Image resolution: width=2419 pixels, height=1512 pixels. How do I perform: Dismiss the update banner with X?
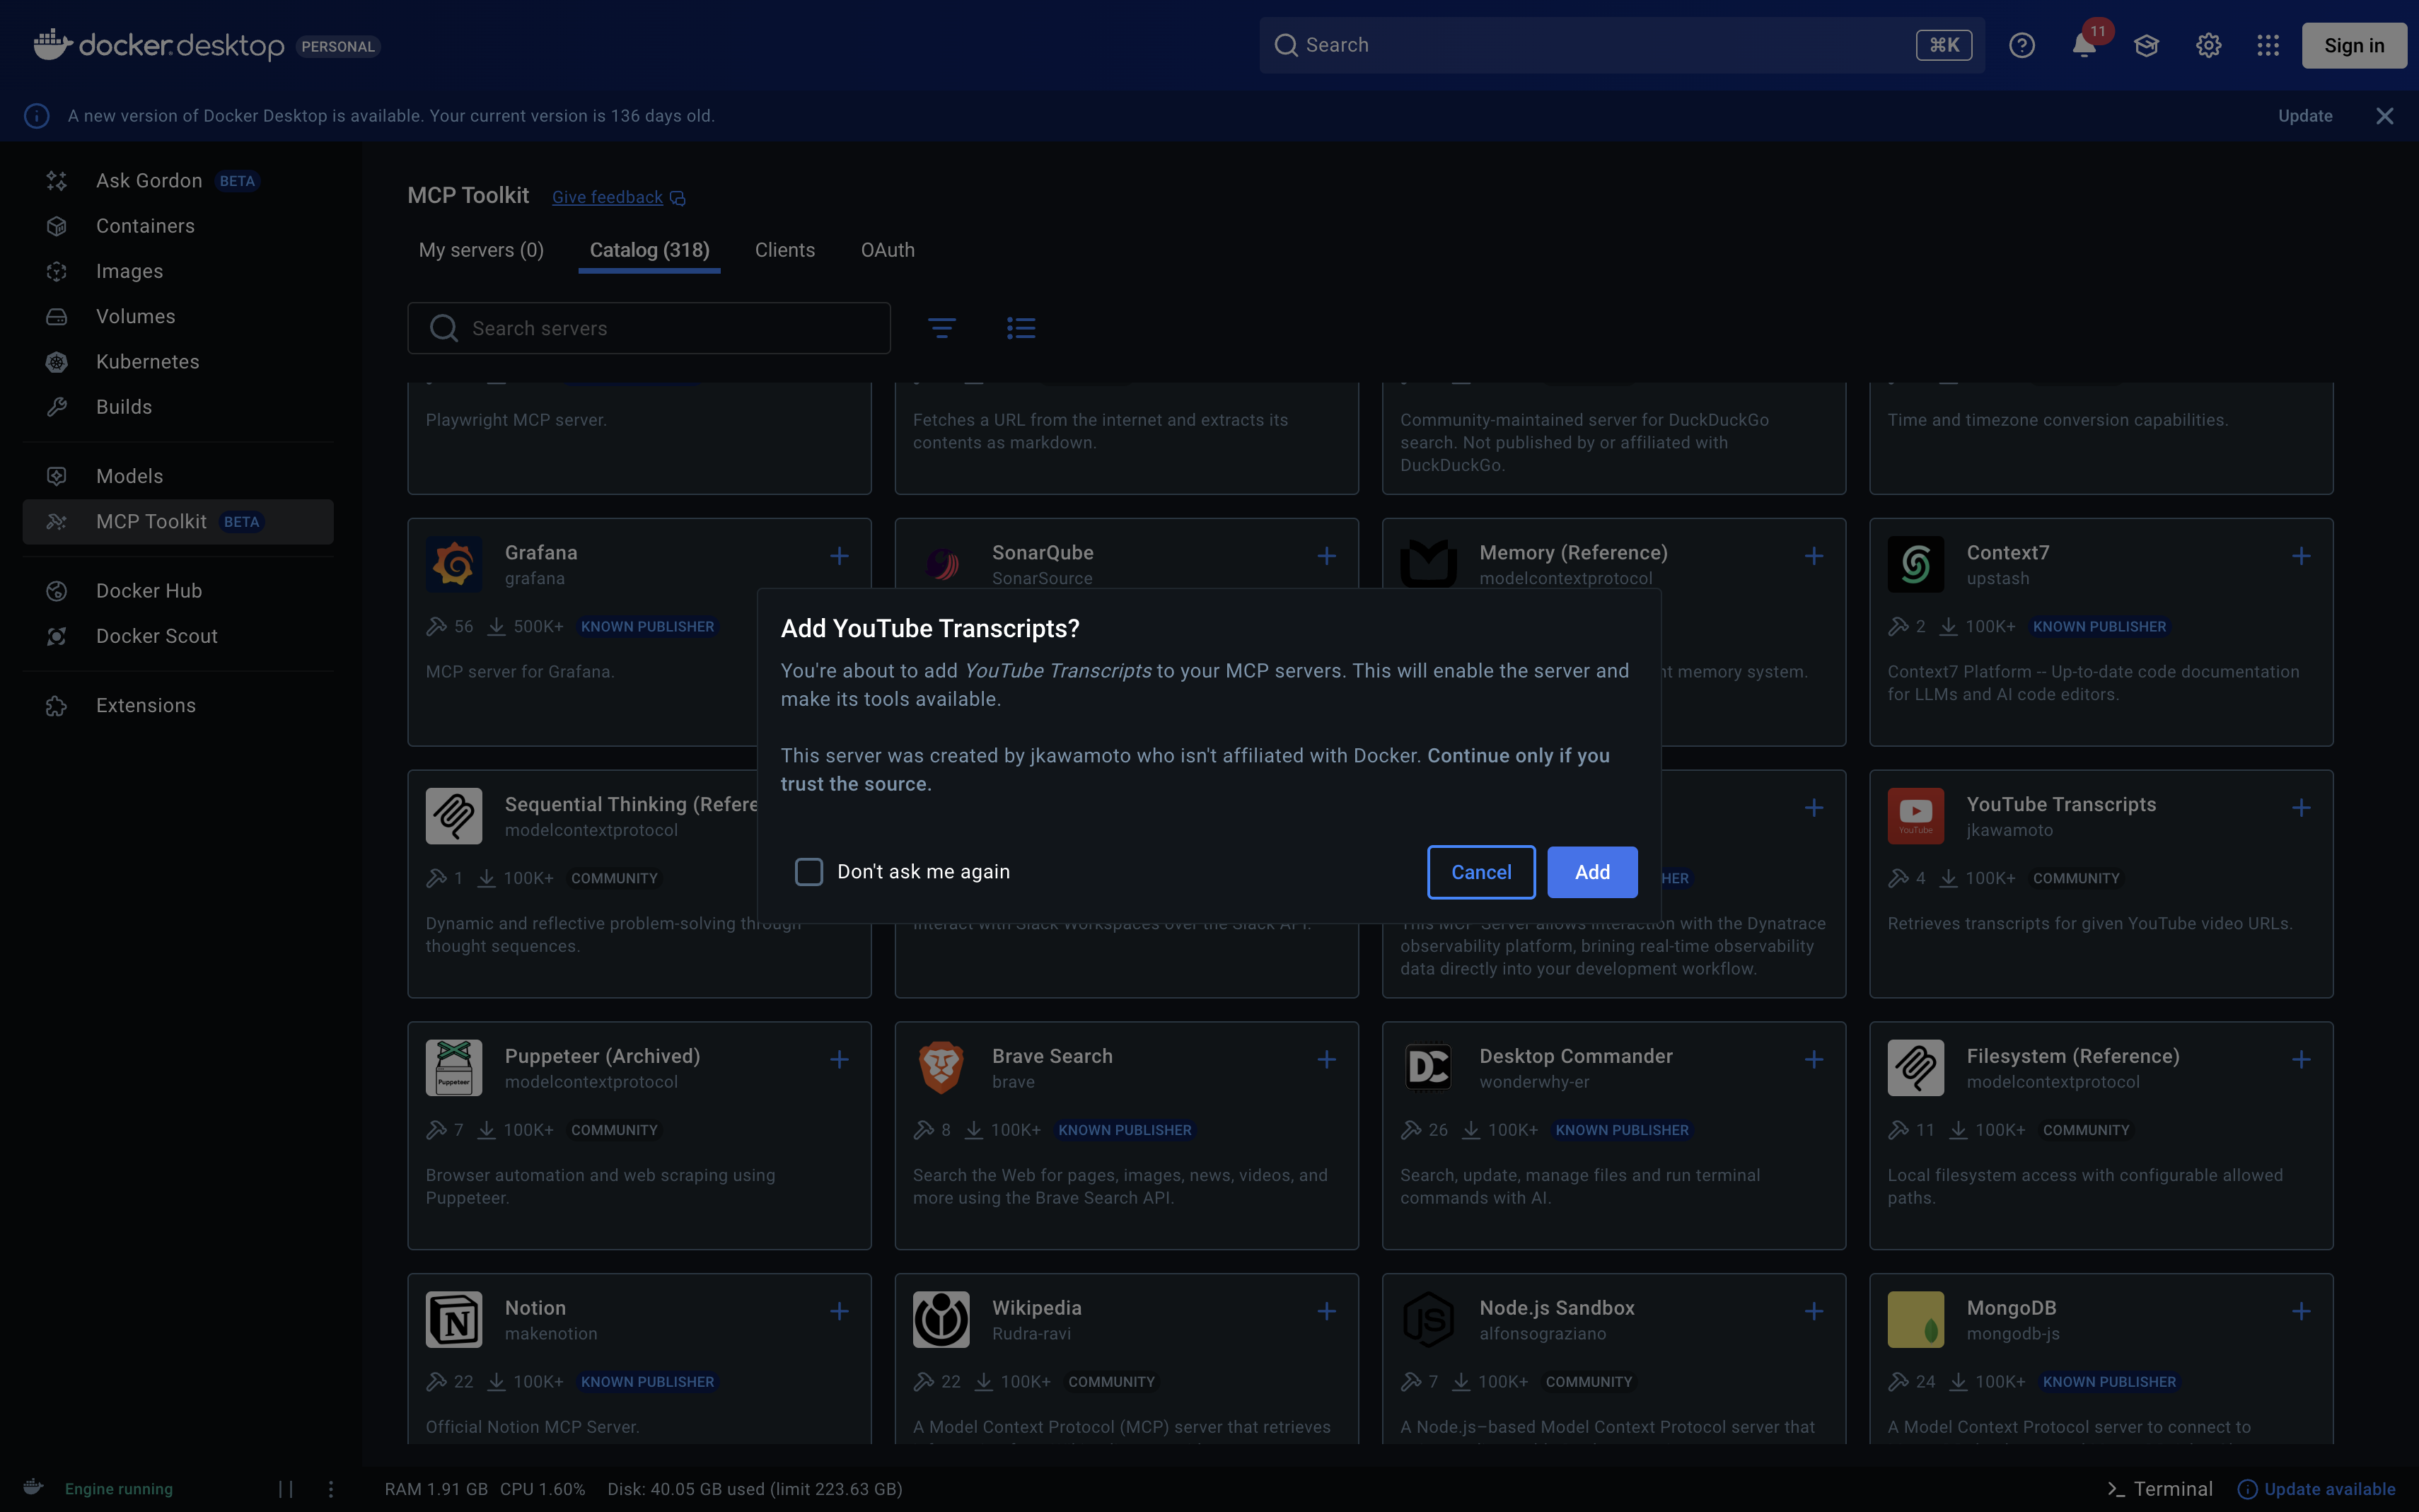[x=2384, y=116]
